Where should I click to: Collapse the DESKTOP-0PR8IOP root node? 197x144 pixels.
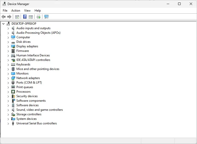point(4,24)
